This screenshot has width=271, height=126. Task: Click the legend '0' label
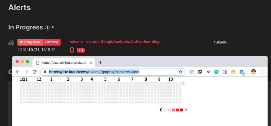pos(161,110)
